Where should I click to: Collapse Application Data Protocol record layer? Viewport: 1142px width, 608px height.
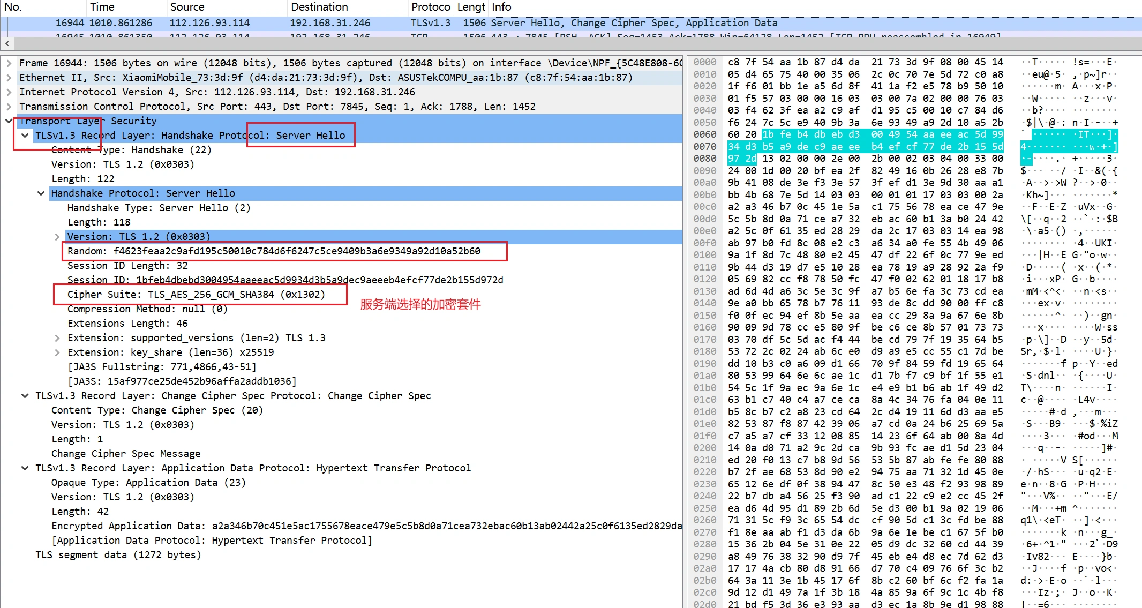click(25, 468)
